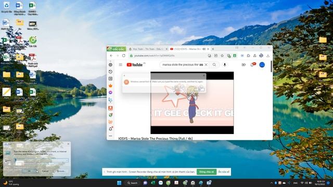Run the YouTube search magnifier button
The width and height of the screenshot is (333, 187).
click(214, 64)
